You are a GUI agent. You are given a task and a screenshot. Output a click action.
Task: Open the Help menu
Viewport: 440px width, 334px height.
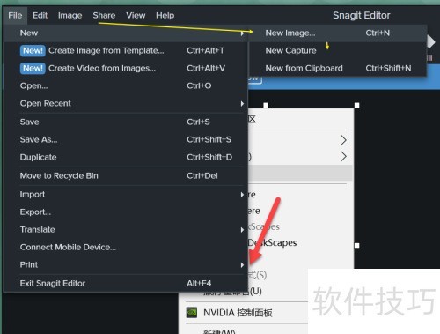(165, 15)
